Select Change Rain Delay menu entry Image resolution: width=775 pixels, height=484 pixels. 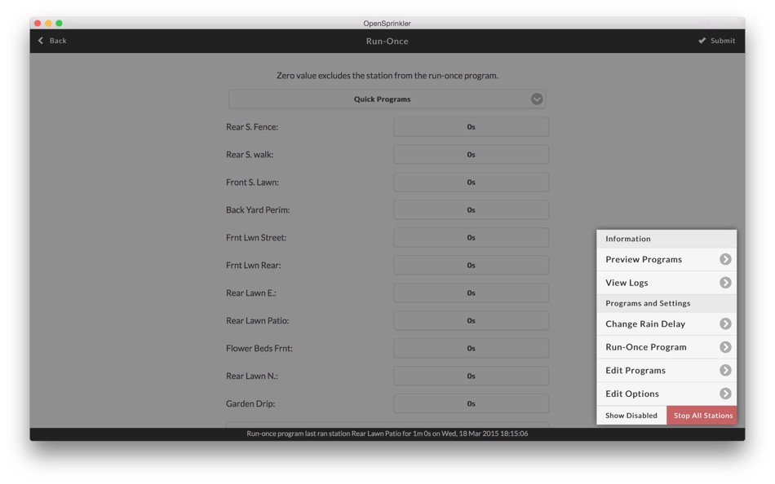(x=666, y=323)
